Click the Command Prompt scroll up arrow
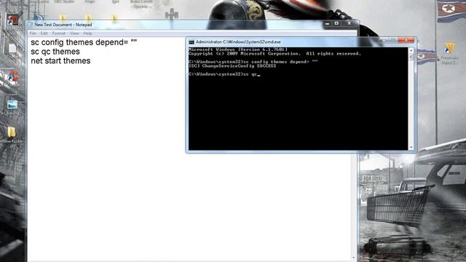This screenshot has width=466, height=262. click(411, 50)
